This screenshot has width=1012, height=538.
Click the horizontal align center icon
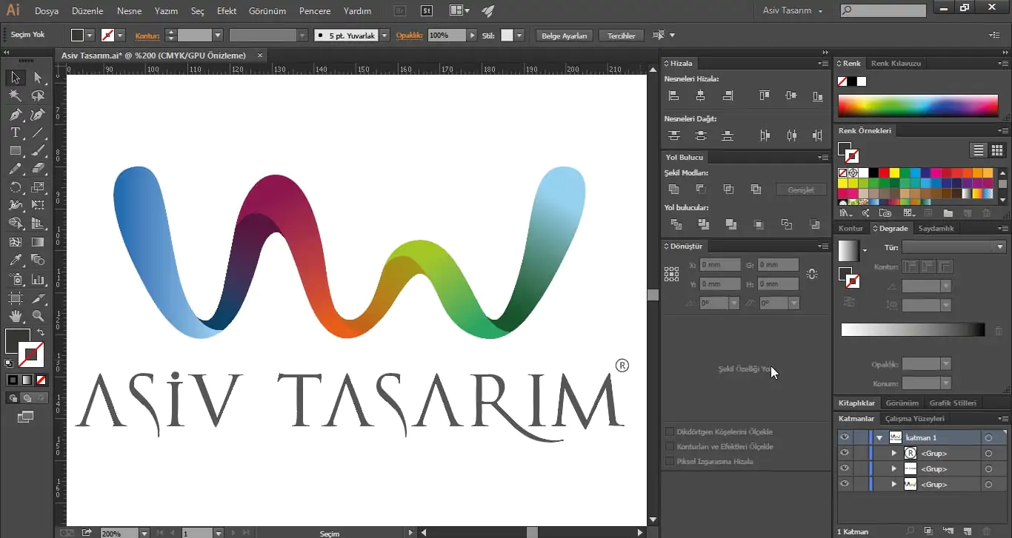coord(700,95)
